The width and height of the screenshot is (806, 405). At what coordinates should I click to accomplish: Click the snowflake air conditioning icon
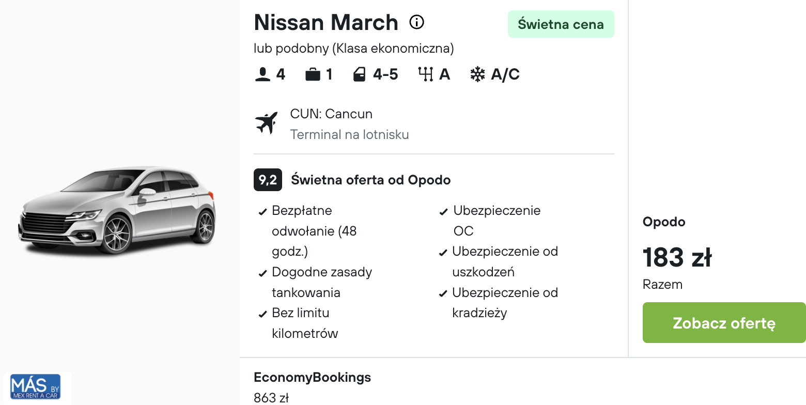[x=477, y=75]
